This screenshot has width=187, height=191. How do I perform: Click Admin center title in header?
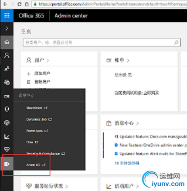tap(71, 16)
